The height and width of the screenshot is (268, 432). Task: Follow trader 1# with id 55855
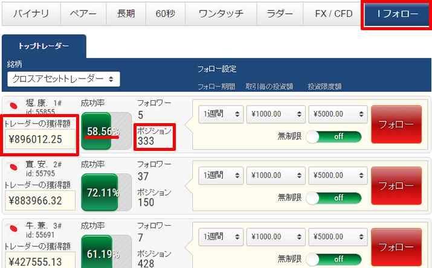(396, 124)
